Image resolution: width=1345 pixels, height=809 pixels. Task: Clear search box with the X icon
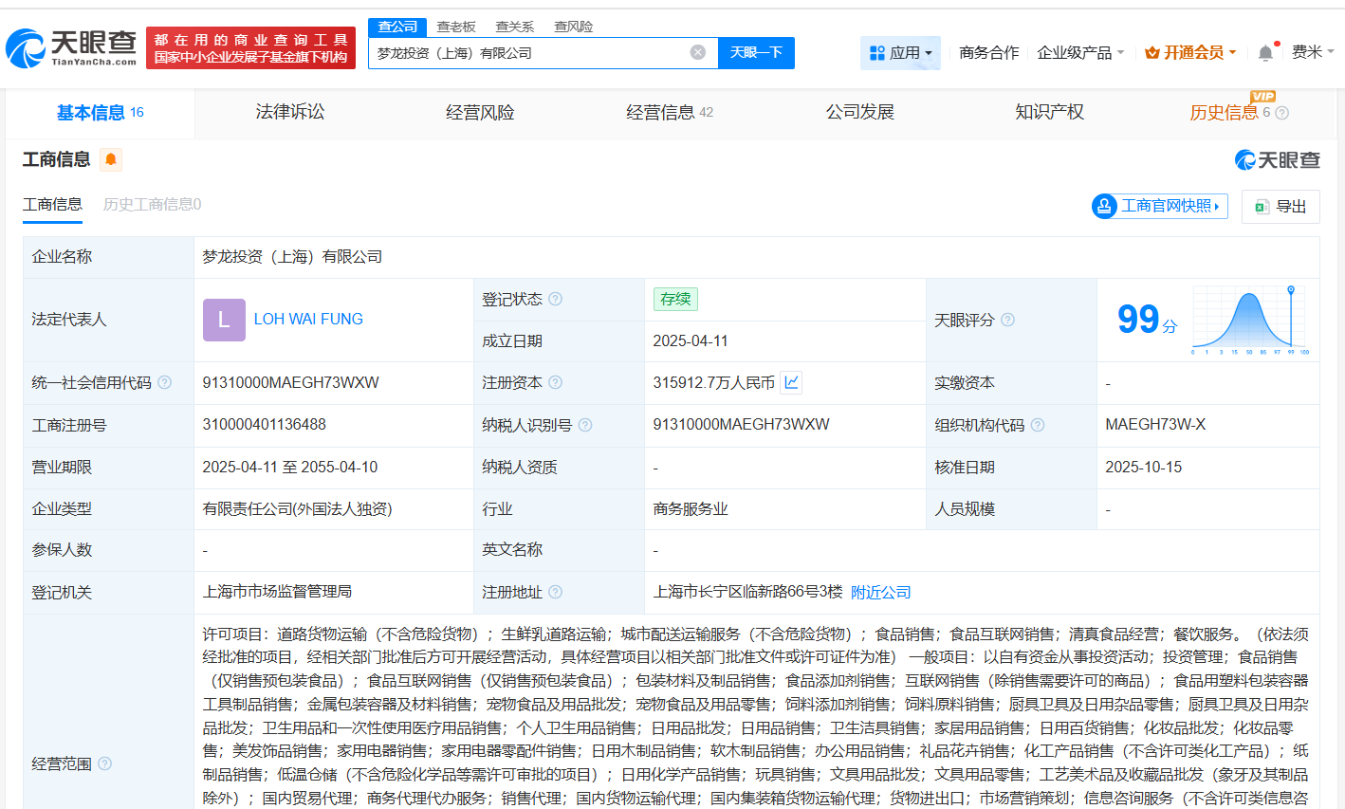click(699, 53)
